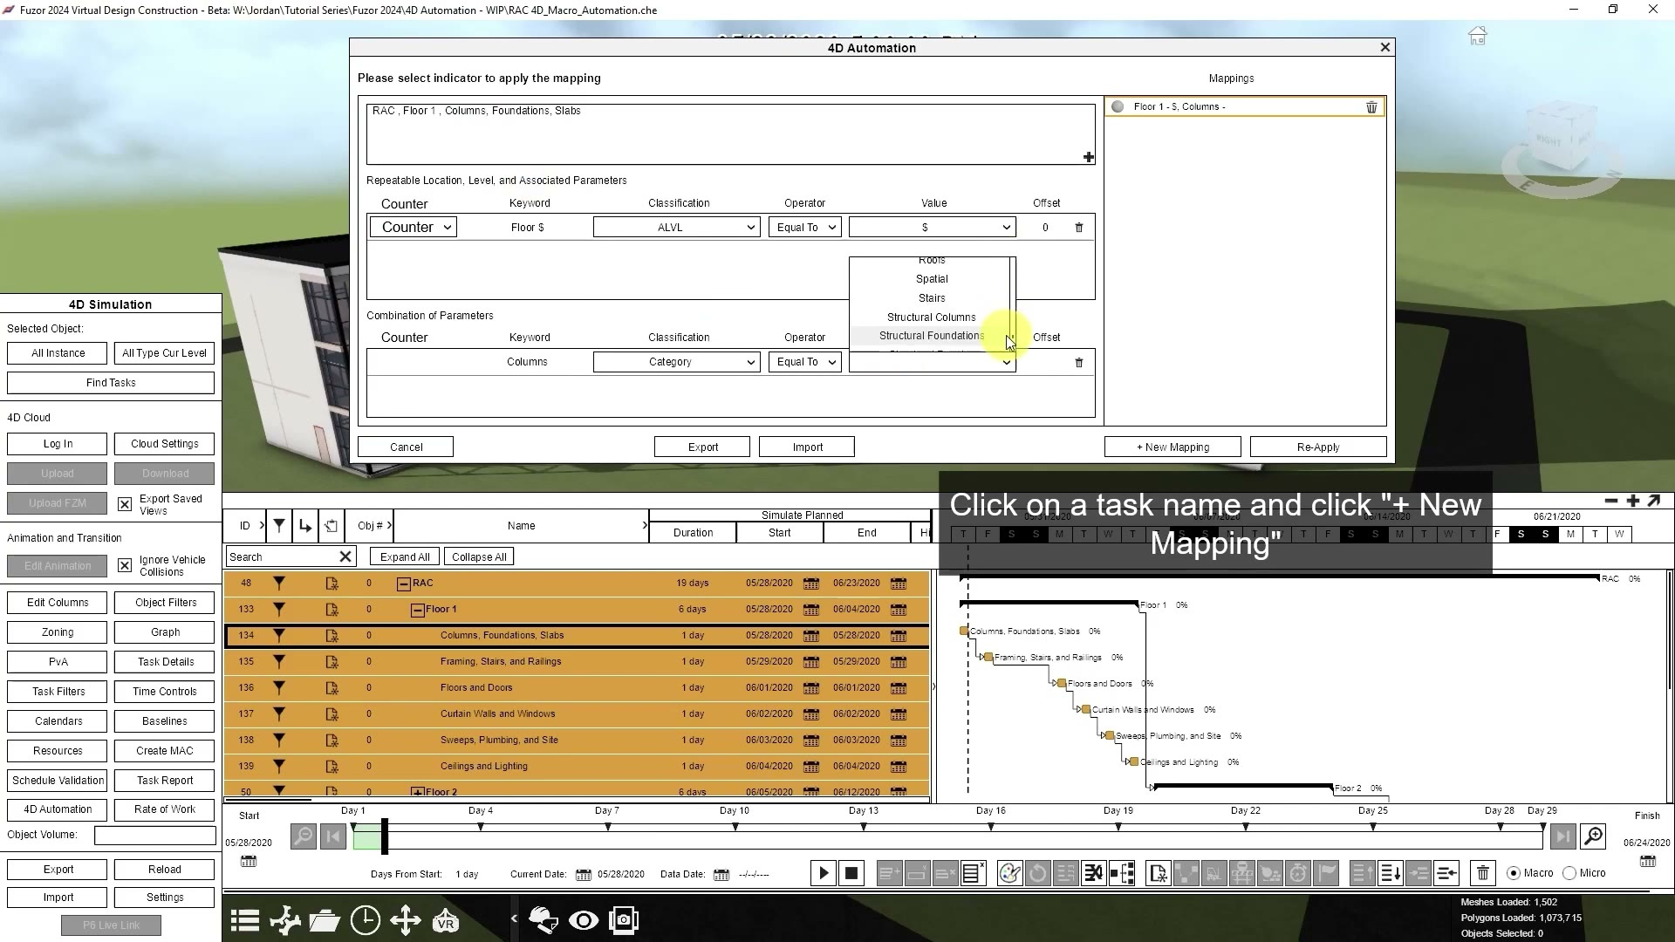The width and height of the screenshot is (1675, 942).
Task: Select the Micro radio button
Action: [1569, 873]
